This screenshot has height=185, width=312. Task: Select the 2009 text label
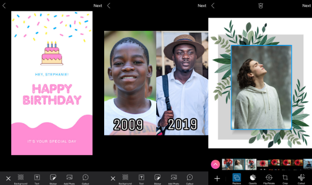(128, 124)
